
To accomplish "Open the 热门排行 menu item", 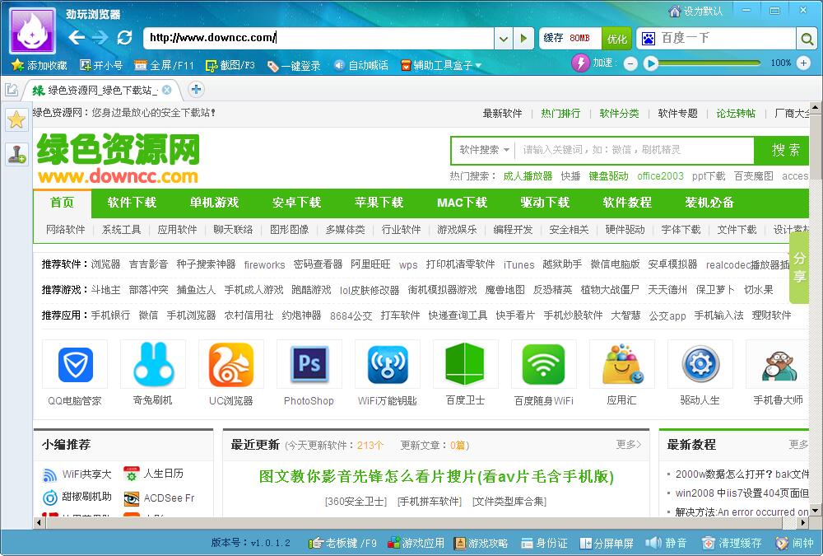I will coord(560,114).
